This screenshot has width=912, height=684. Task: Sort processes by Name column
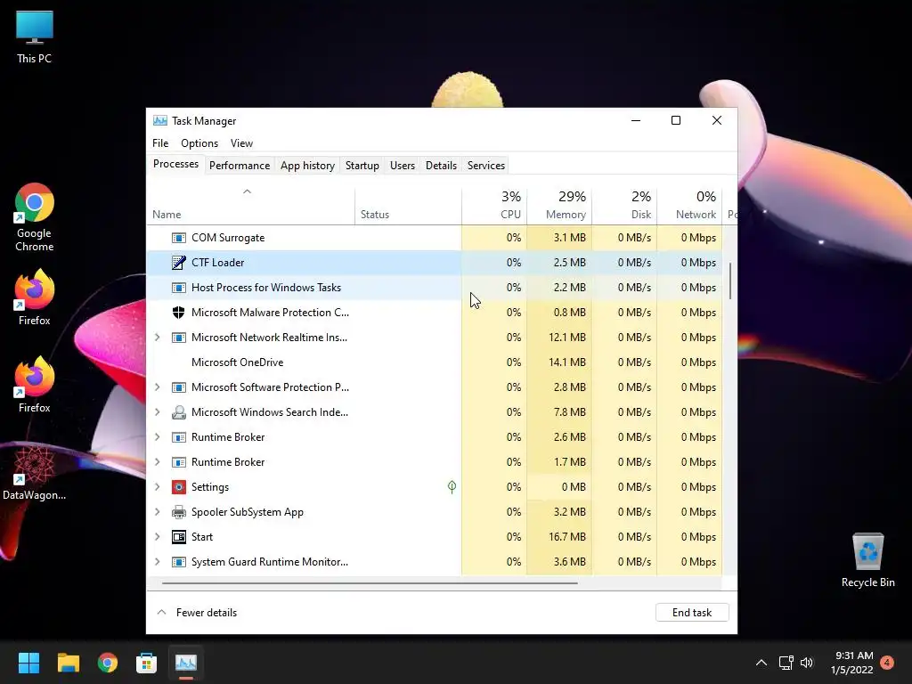250,207
